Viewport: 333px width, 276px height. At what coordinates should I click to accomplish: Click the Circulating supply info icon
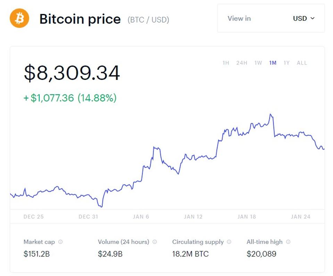229,242
